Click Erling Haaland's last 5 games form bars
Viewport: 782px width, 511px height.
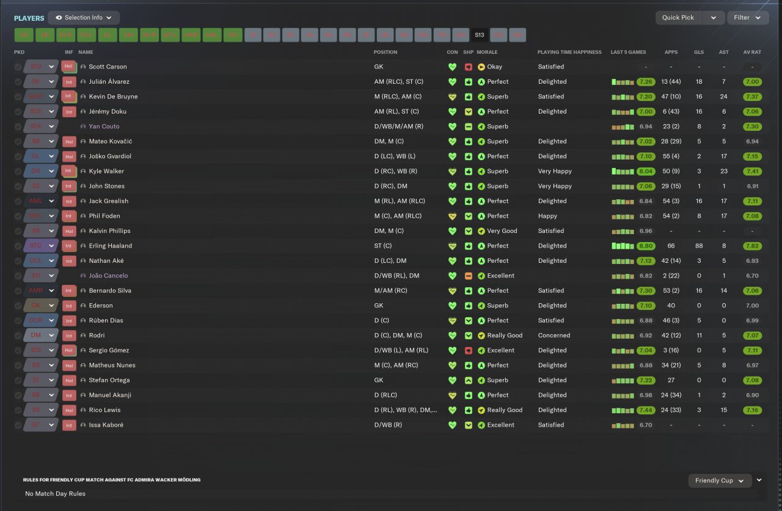pos(623,246)
